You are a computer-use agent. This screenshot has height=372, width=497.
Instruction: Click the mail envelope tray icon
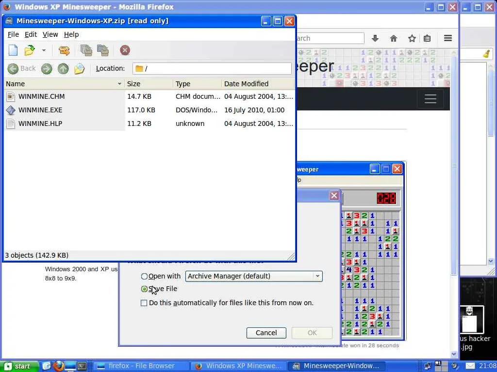(x=470, y=366)
